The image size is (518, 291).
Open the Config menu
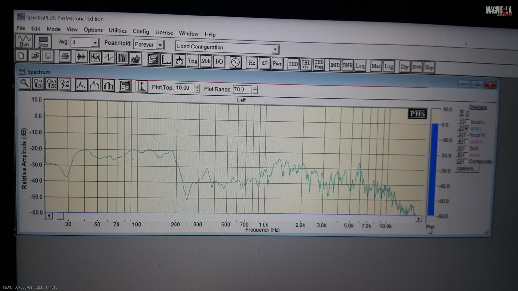tap(141, 31)
